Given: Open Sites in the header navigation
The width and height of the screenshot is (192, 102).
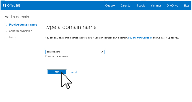Looking at the screenshot, I should click(x=186, y=6).
